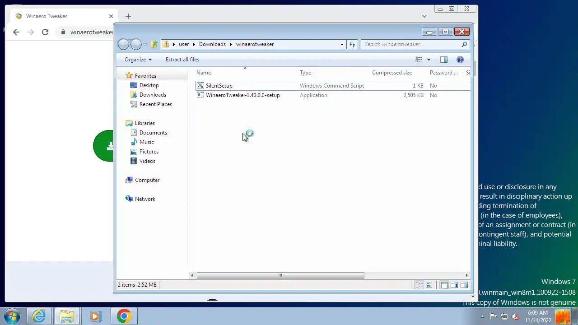Viewport: 578px width, 325px height.
Task: Click the taskbar clock showing 6:09 AM
Action: [538, 316]
